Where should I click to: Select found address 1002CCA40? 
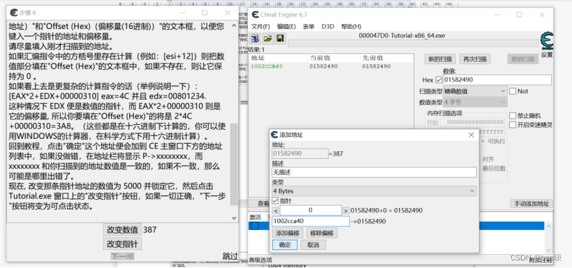pos(267,66)
